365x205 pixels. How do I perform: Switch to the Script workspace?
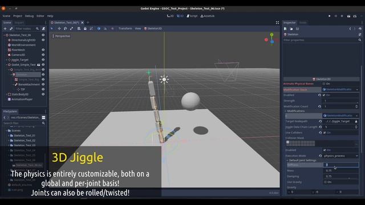192,16
